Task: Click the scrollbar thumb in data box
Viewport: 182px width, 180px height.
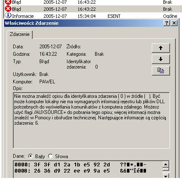Action: pos(165,169)
